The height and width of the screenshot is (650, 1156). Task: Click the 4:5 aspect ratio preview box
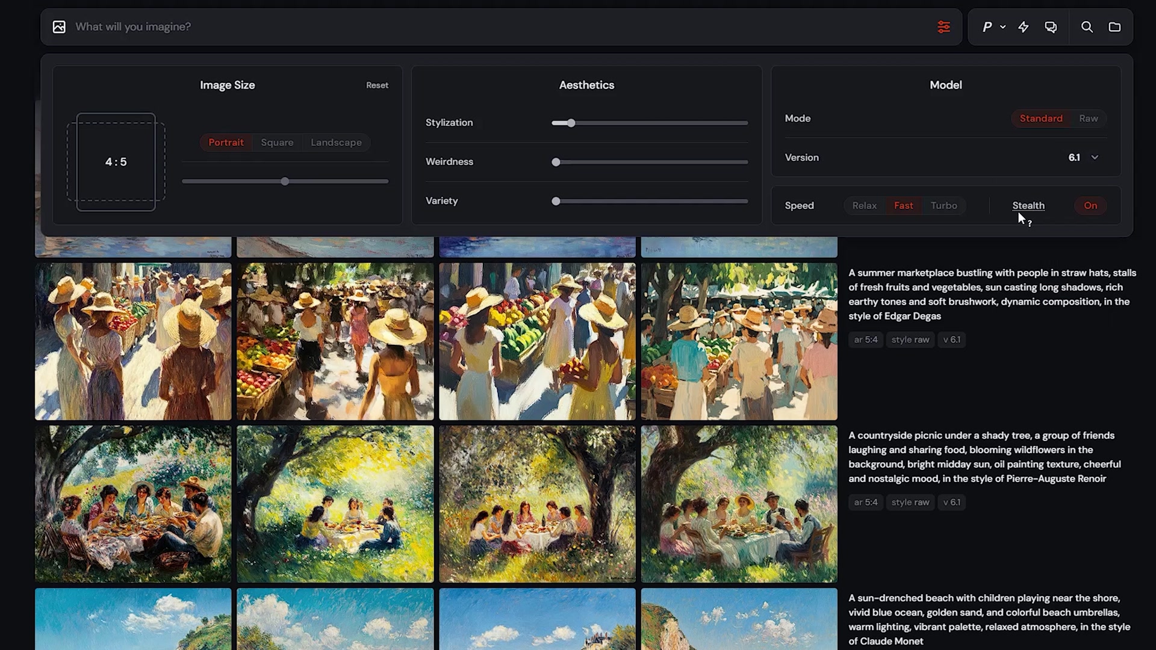116,162
